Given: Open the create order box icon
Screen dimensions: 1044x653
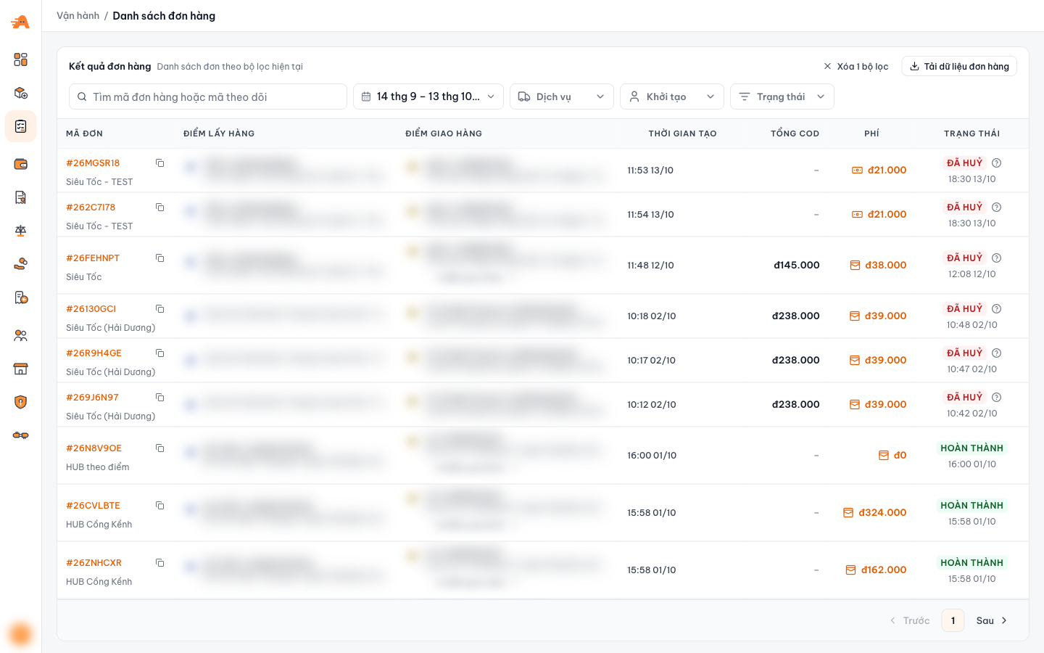Looking at the screenshot, I should [20, 93].
